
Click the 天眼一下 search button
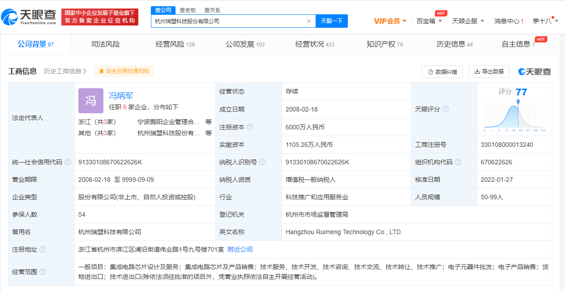click(x=332, y=21)
